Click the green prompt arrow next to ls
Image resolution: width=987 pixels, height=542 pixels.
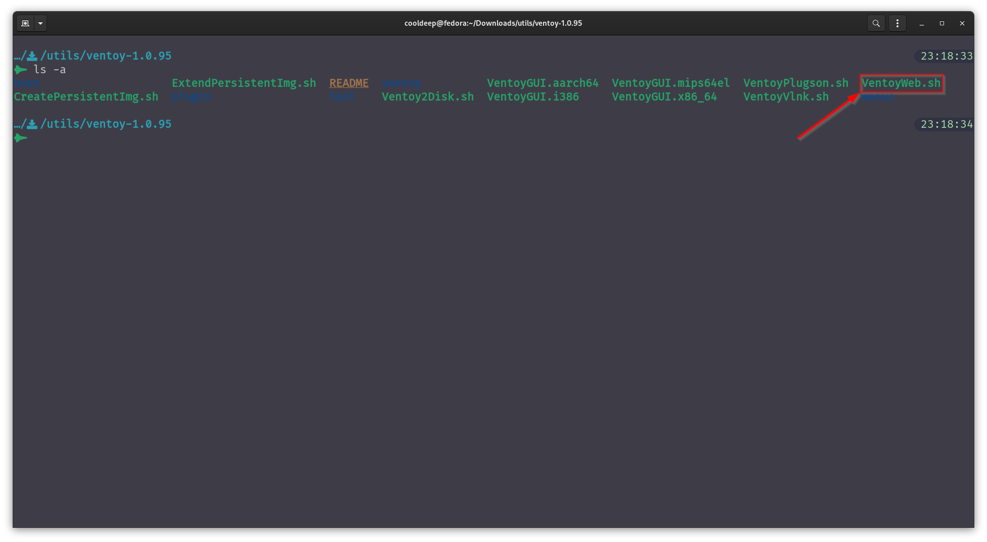pyautogui.click(x=20, y=70)
